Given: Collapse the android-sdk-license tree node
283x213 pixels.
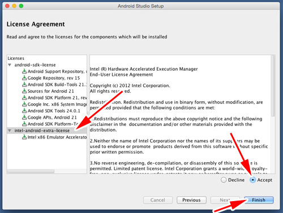Looking at the screenshot, I should (10, 65).
